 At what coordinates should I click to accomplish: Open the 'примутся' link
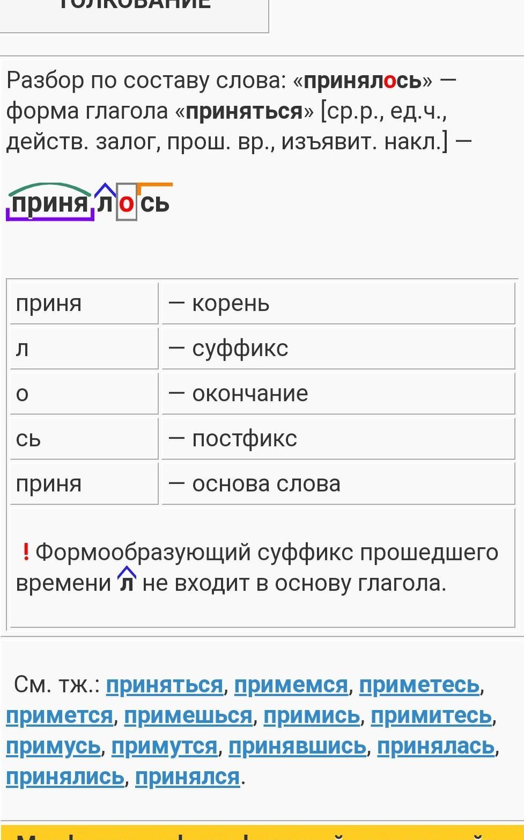point(164,746)
